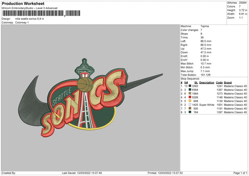Viewport: 249px width, 176px height.
Task: Click the barcode under the worksheet title
Action: pos(41,13)
